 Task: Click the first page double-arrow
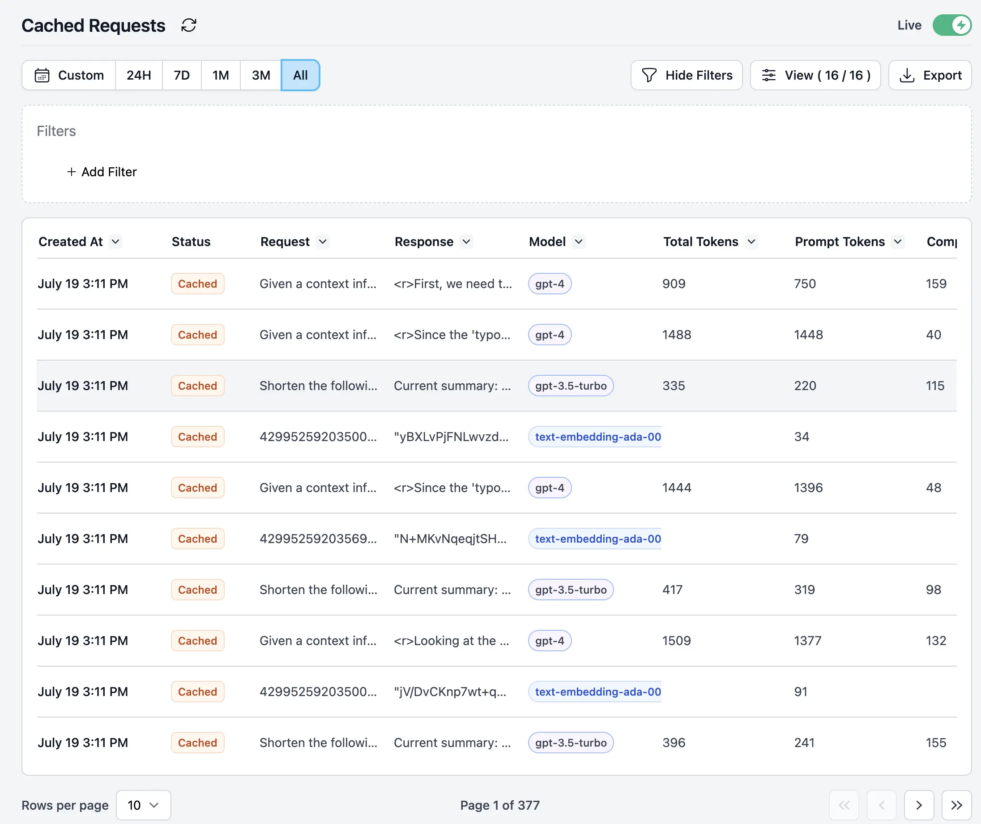coord(844,805)
